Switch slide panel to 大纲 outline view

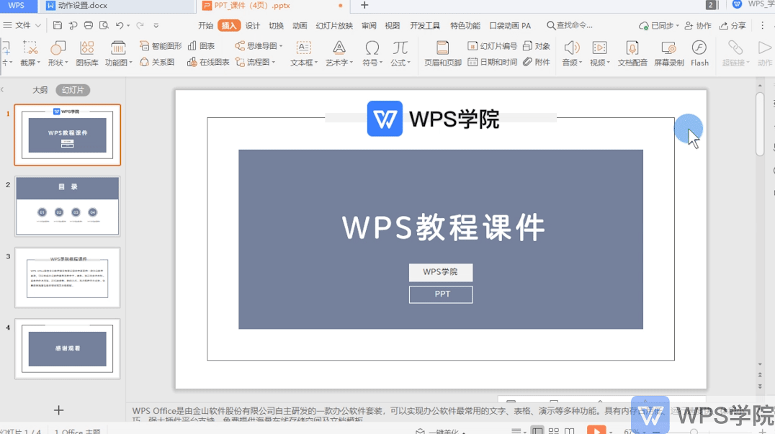click(x=40, y=90)
